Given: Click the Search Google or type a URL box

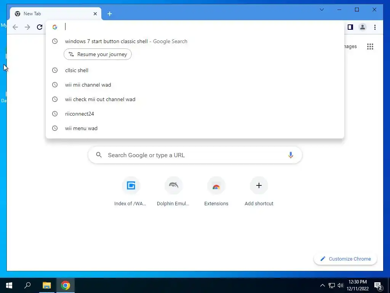Looking at the screenshot, I should pos(195,155).
